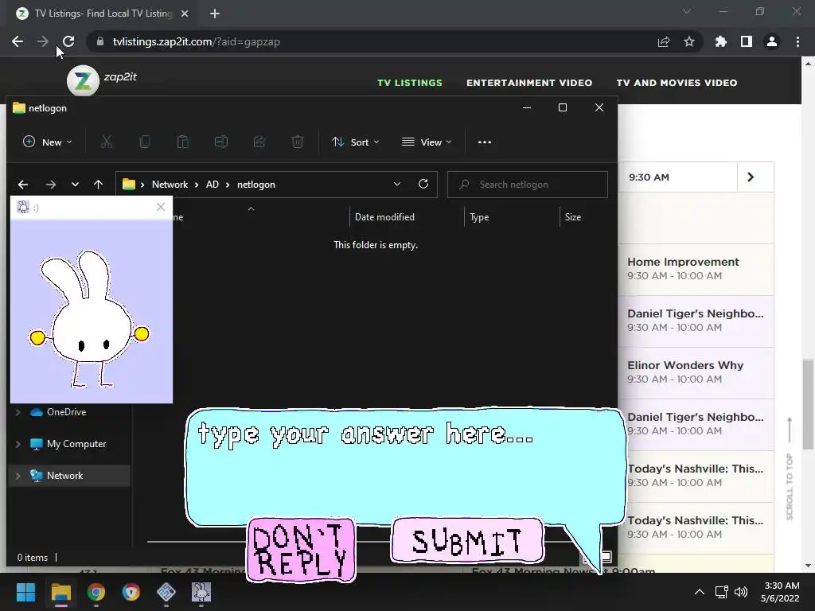Click the Rename icon in File Explorer toolbar
815x611 pixels.
click(221, 142)
